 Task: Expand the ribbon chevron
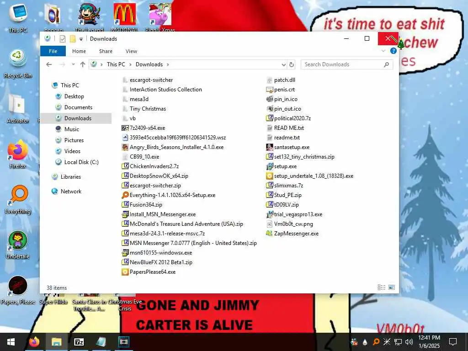click(x=383, y=51)
